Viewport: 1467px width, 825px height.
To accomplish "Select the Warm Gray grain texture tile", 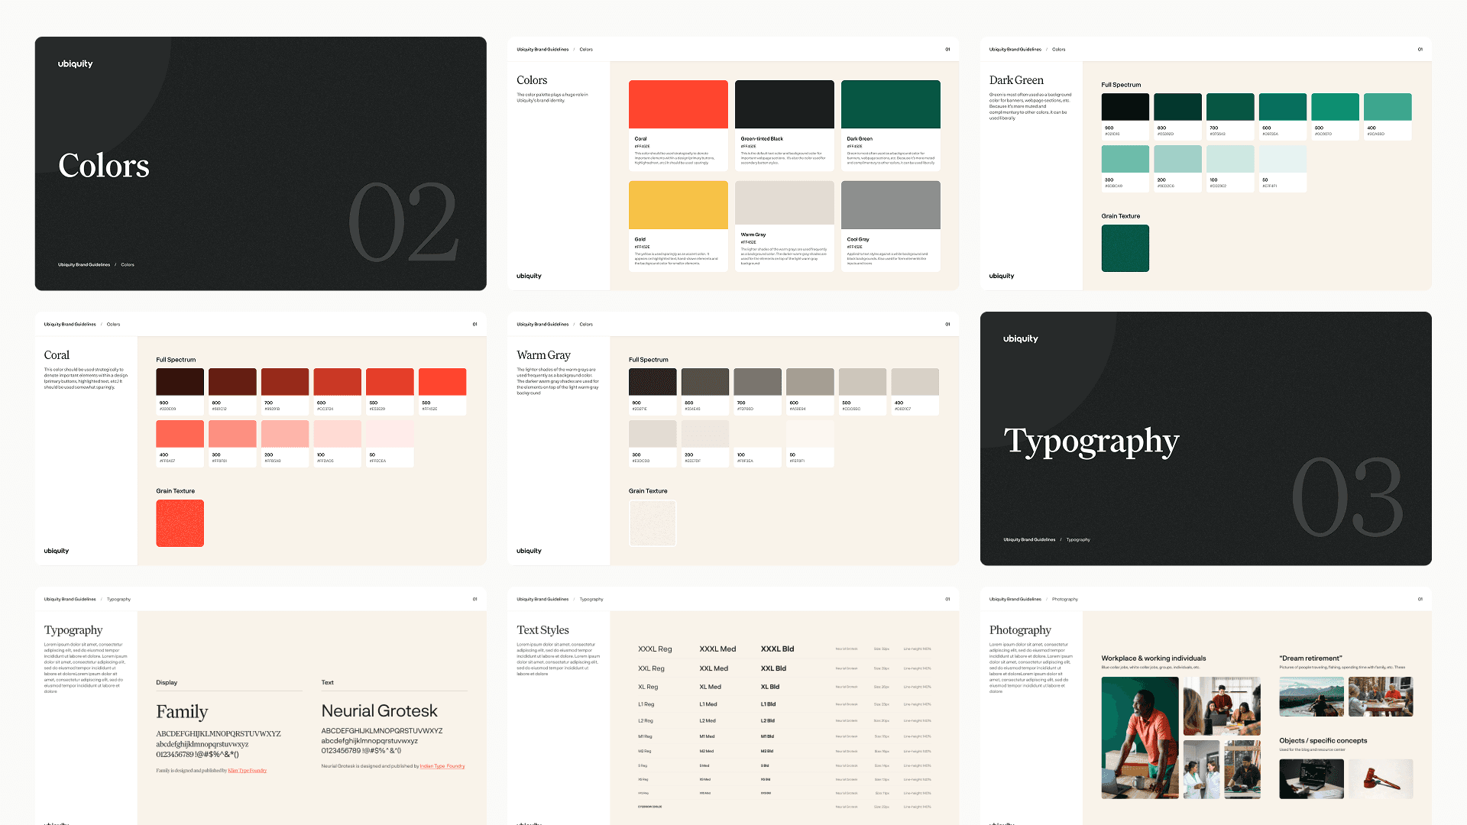I will point(652,523).
